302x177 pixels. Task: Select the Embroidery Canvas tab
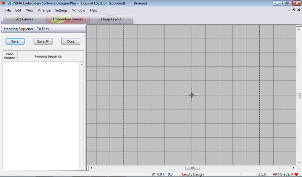[x=68, y=19]
